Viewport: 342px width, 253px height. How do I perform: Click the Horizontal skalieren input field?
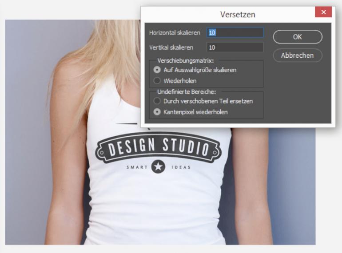click(235, 32)
